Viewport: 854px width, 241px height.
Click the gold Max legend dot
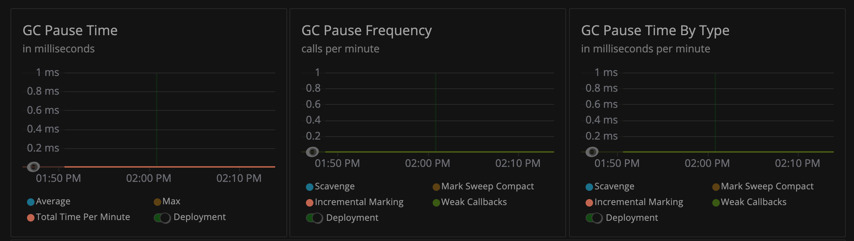tap(157, 201)
